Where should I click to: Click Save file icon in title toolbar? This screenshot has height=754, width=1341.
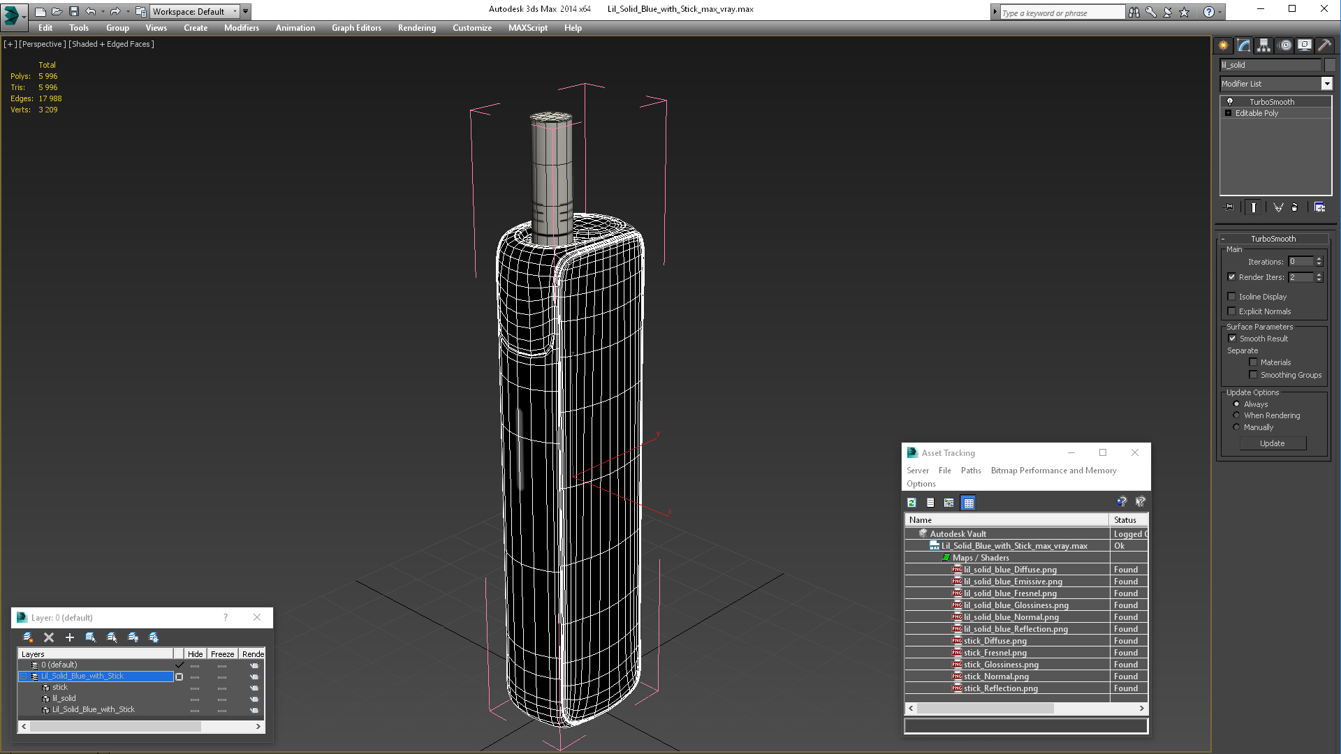tap(74, 11)
